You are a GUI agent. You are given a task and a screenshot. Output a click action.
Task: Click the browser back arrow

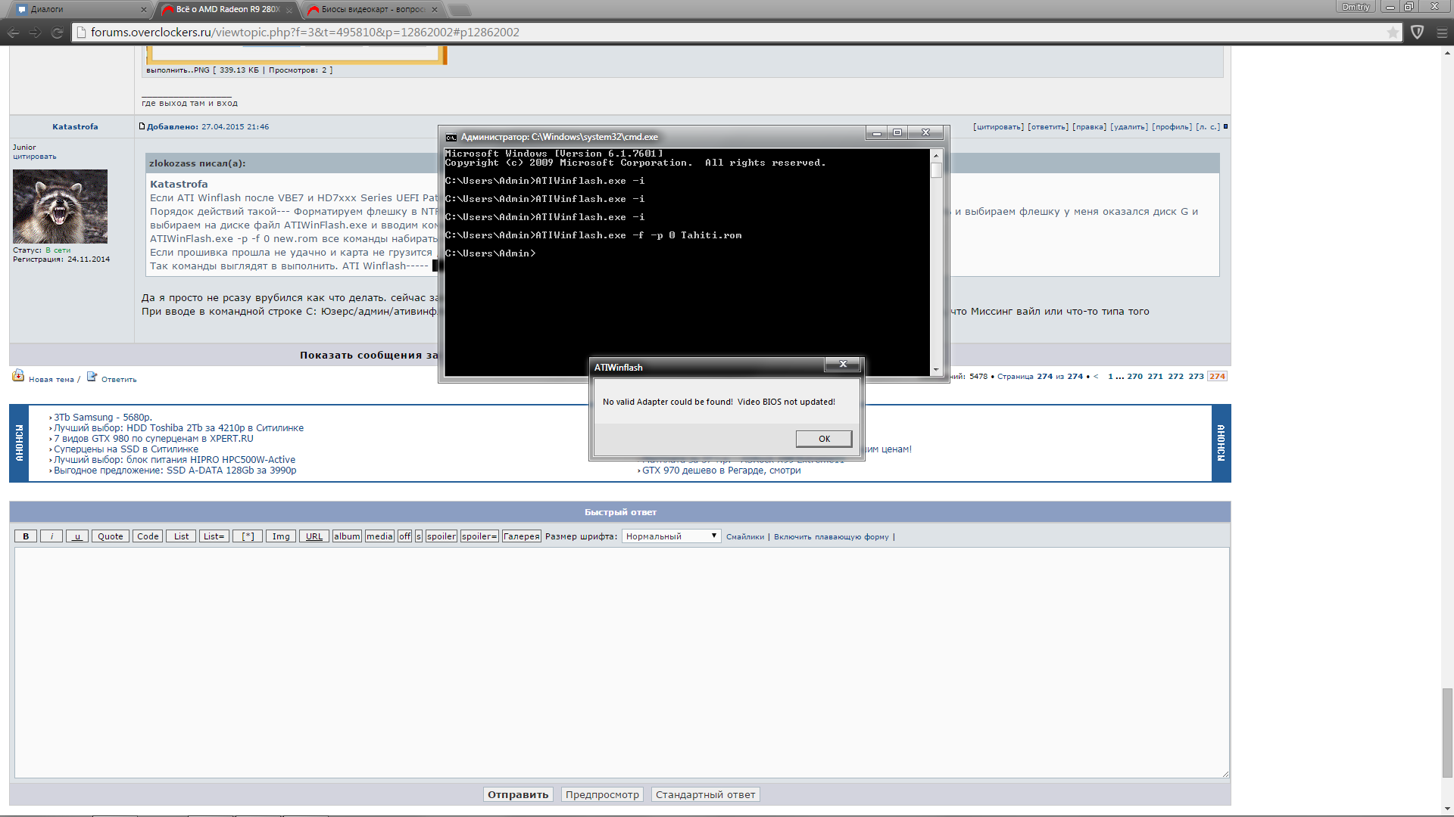click(x=13, y=33)
